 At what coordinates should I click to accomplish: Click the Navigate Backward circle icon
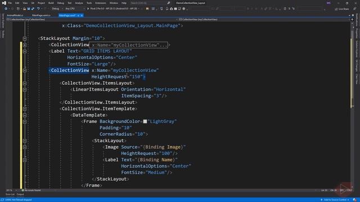pos(6,9)
